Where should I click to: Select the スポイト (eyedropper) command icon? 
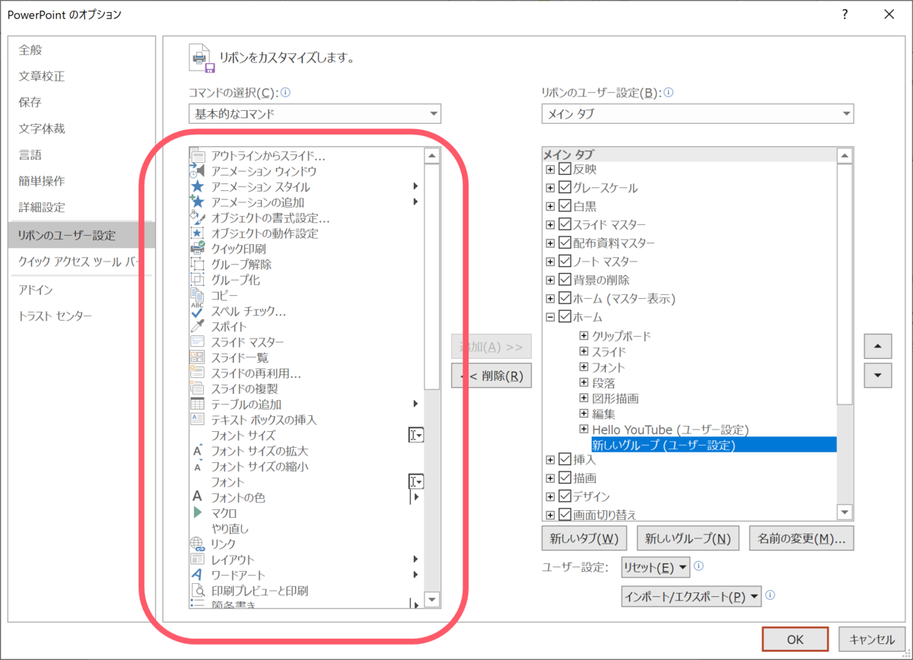pyautogui.click(x=198, y=326)
